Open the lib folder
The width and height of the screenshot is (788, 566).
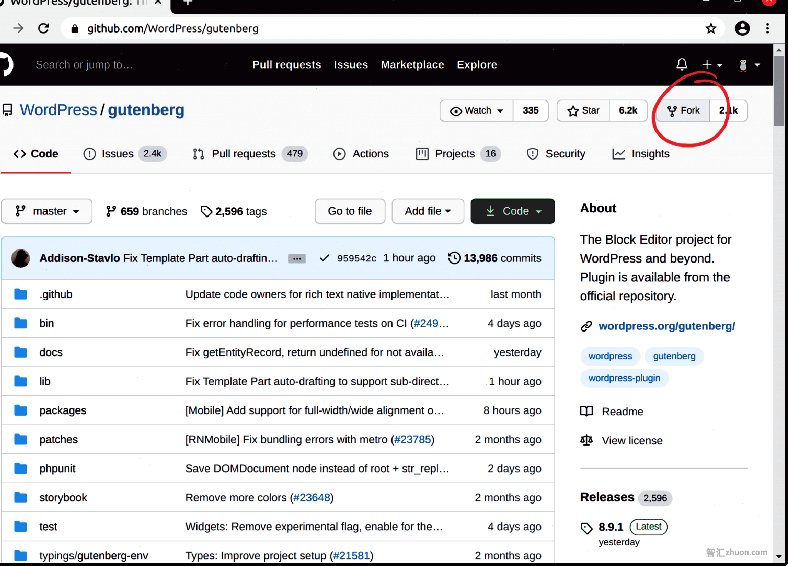45,381
